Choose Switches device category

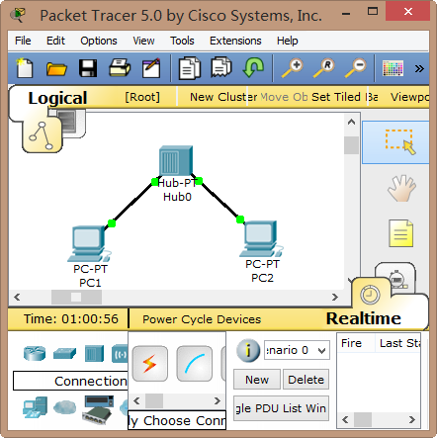(64, 353)
